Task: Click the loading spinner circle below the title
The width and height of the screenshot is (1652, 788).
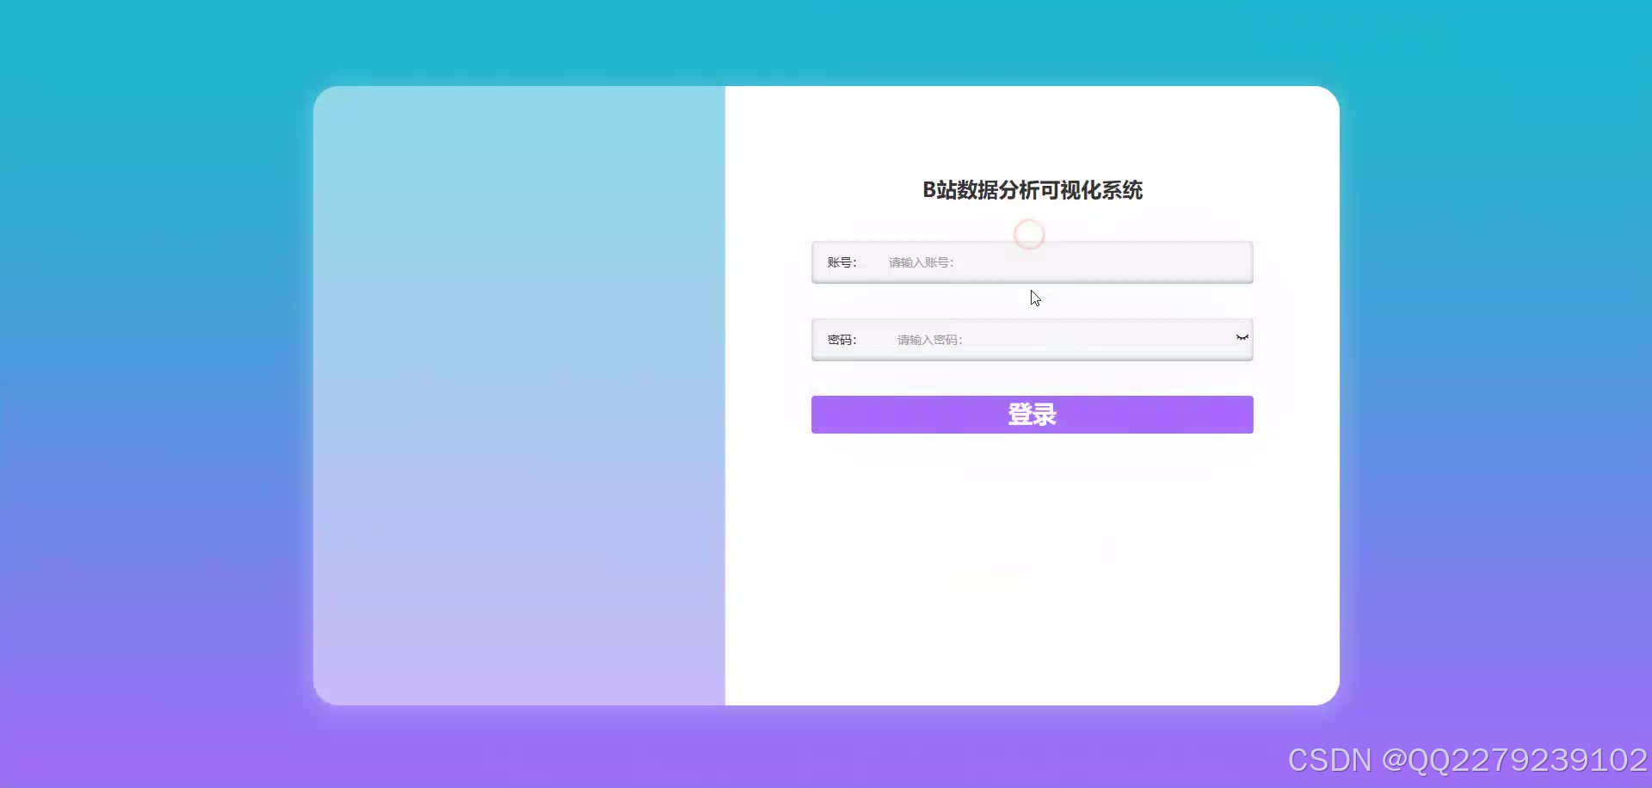Action: point(1029,233)
